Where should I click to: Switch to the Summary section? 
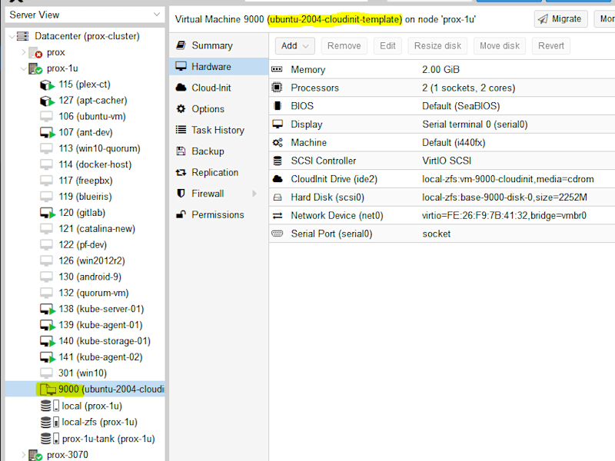tap(219, 45)
